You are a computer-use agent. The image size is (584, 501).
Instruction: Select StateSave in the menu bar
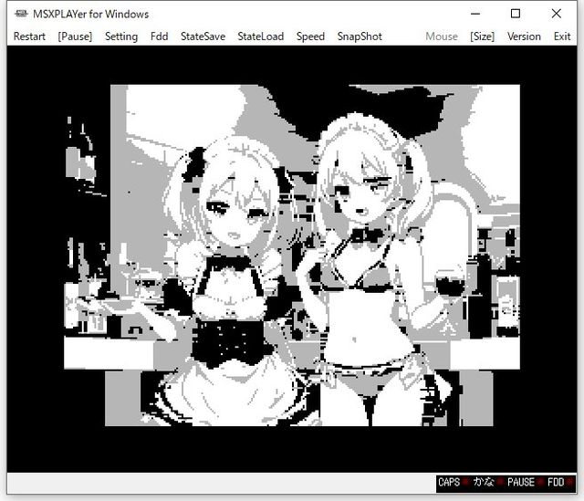[x=203, y=37]
